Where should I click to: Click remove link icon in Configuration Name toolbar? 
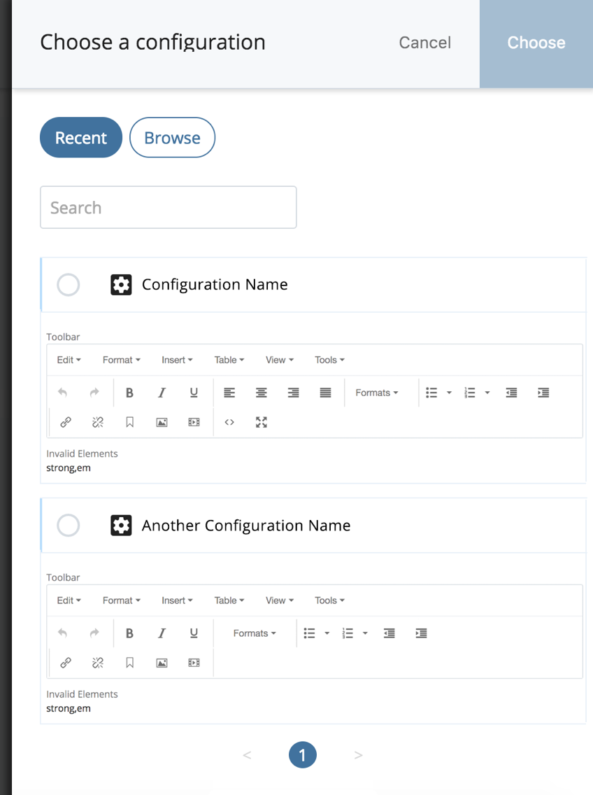(x=98, y=423)
